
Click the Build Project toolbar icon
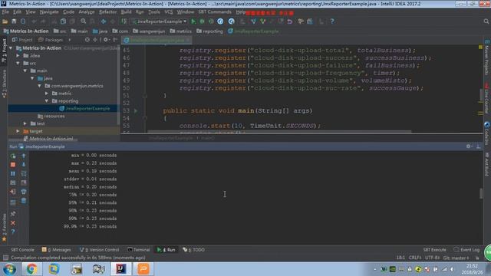pyautogui.click(x=124, y=21)
